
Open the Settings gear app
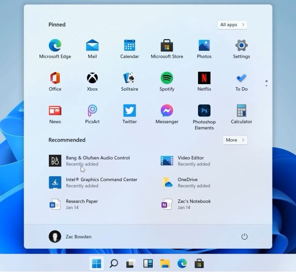pos(241,49)
